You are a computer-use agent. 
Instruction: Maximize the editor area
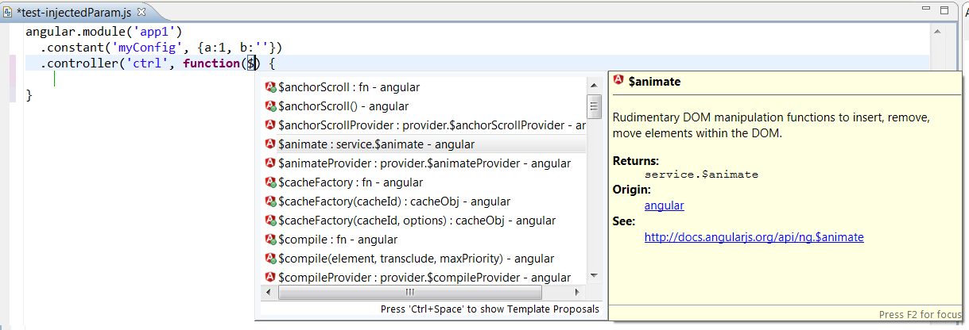pos(944,11)
